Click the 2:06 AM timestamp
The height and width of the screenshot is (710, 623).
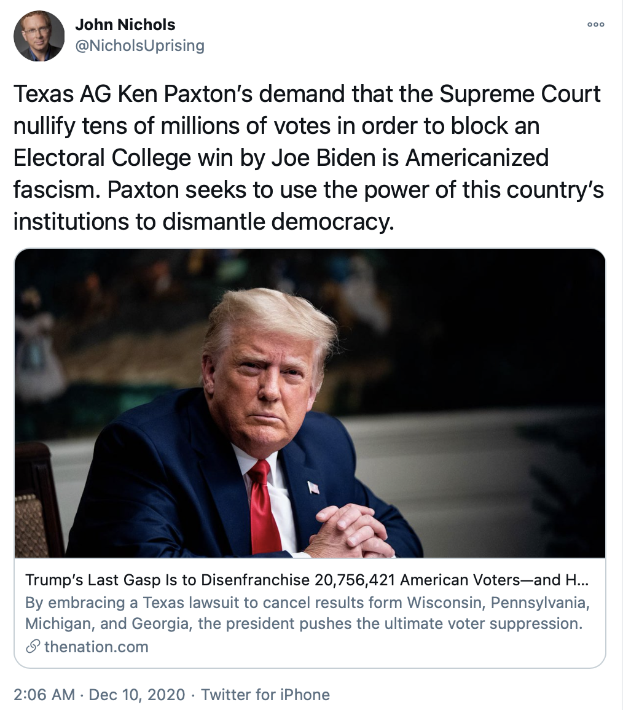(44, 695)
